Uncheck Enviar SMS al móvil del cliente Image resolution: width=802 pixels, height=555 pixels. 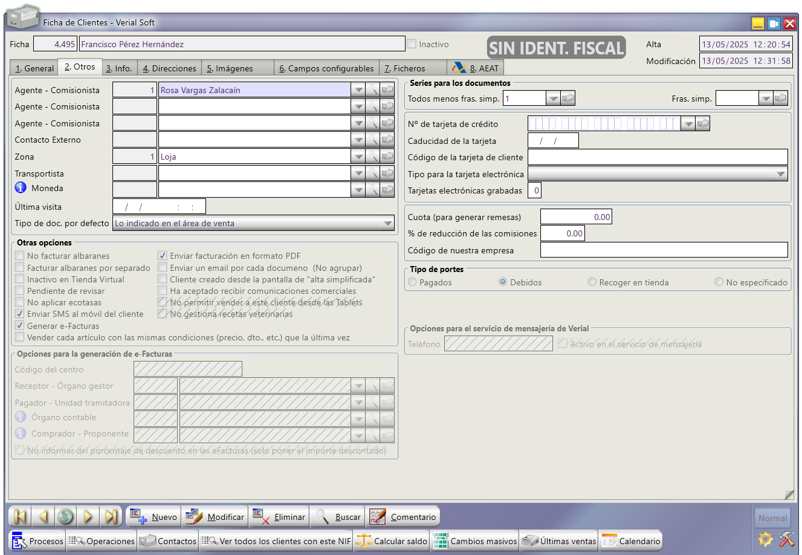coord(20,314)
